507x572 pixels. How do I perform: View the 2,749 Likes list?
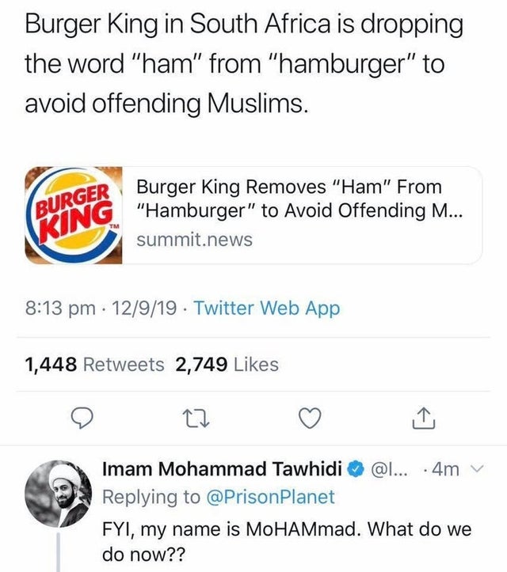227,364
